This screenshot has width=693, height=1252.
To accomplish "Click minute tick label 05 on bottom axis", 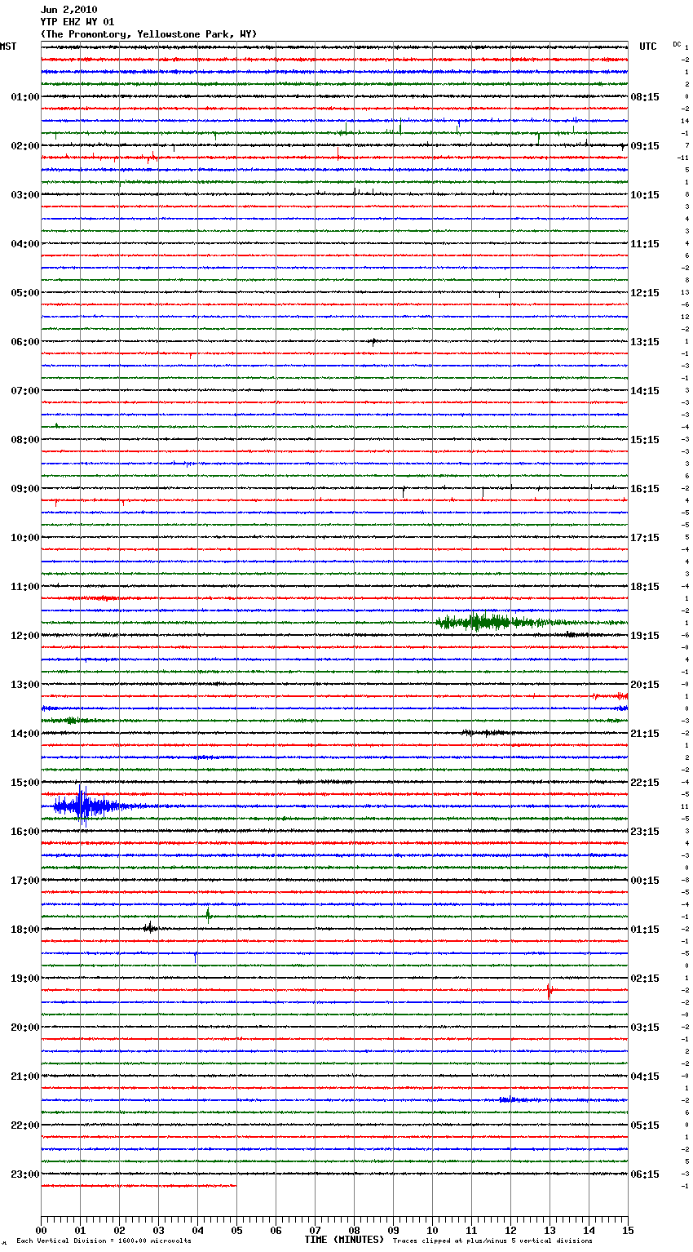I will click(236, 1230).
